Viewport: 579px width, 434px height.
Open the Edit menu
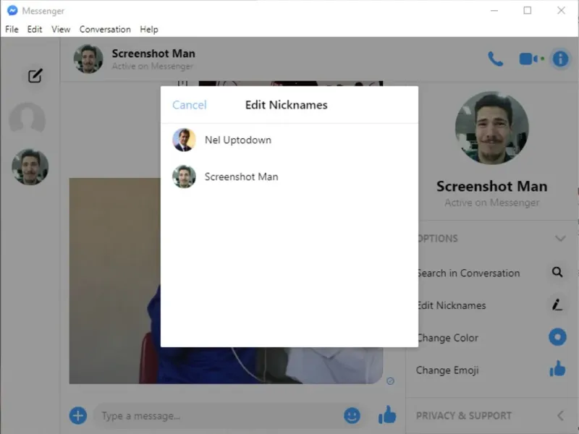coord(34,29)
